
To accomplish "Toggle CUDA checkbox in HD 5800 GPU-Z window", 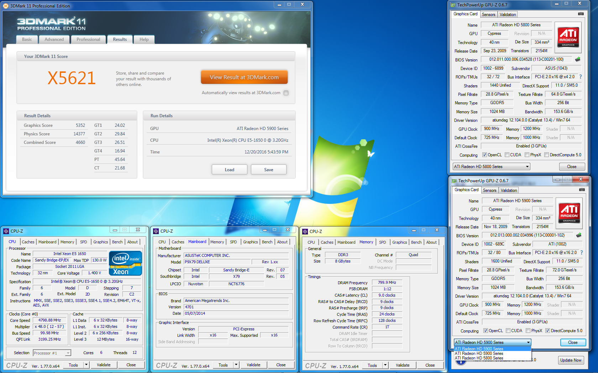I will point(507,155).
